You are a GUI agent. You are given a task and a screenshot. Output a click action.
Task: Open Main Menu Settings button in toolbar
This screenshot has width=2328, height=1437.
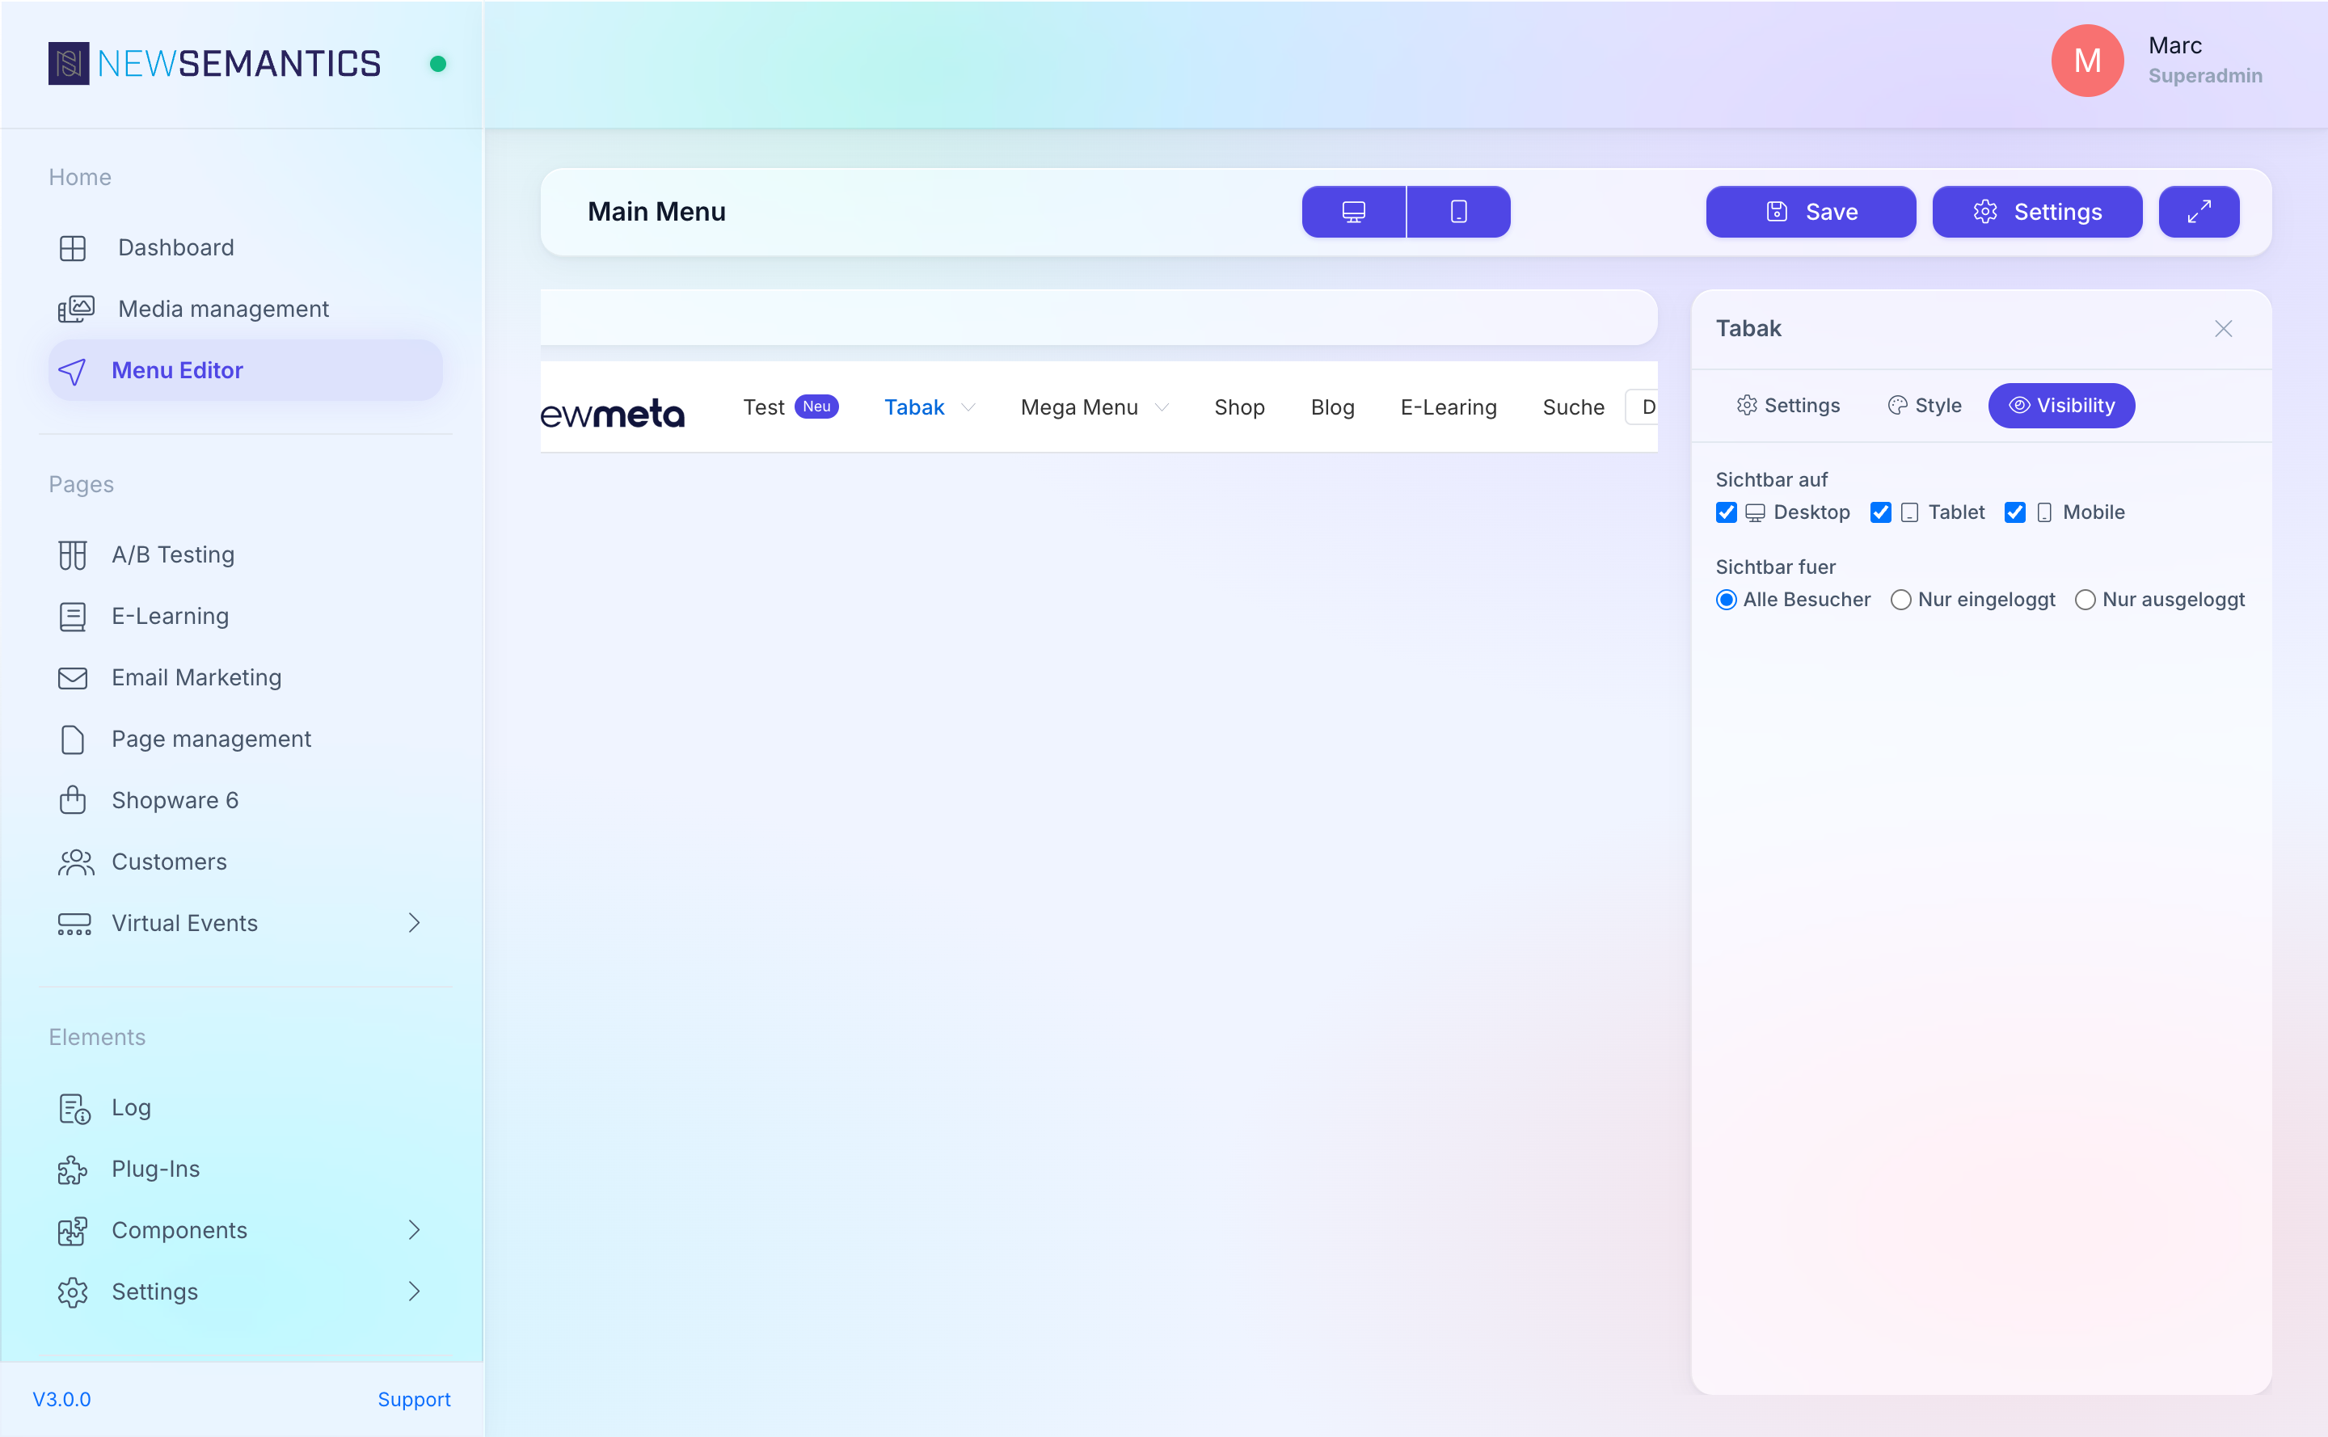tap(2037, 212)
